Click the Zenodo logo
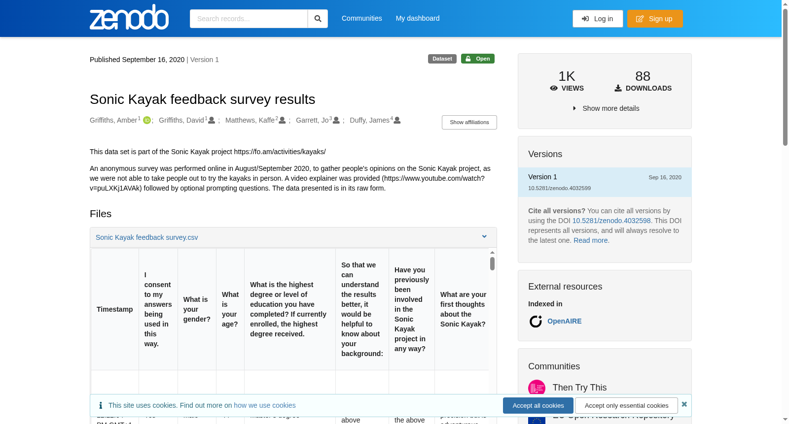Screen dimensions: 789x424 (129, 17)
